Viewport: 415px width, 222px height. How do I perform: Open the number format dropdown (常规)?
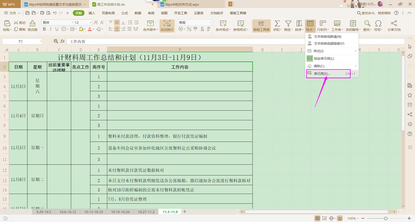click(x=210, y=23)
